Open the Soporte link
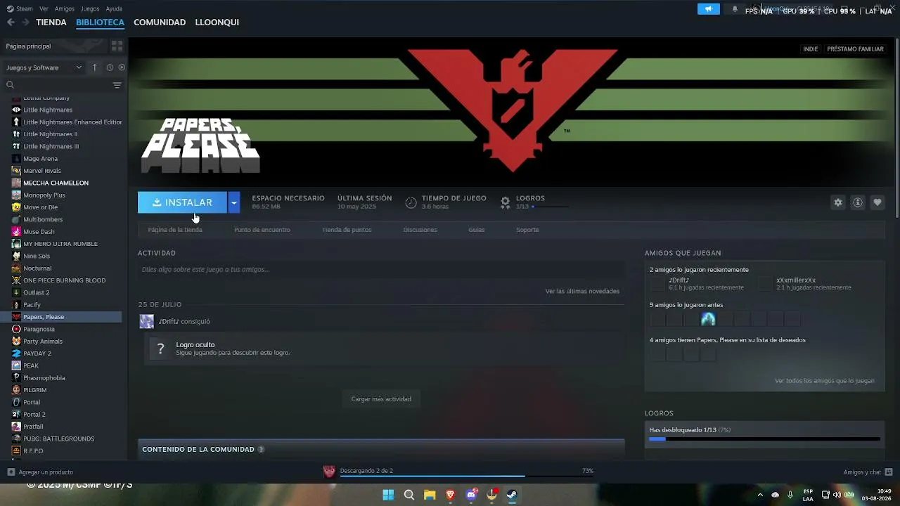900x506 pixels. 527,230
